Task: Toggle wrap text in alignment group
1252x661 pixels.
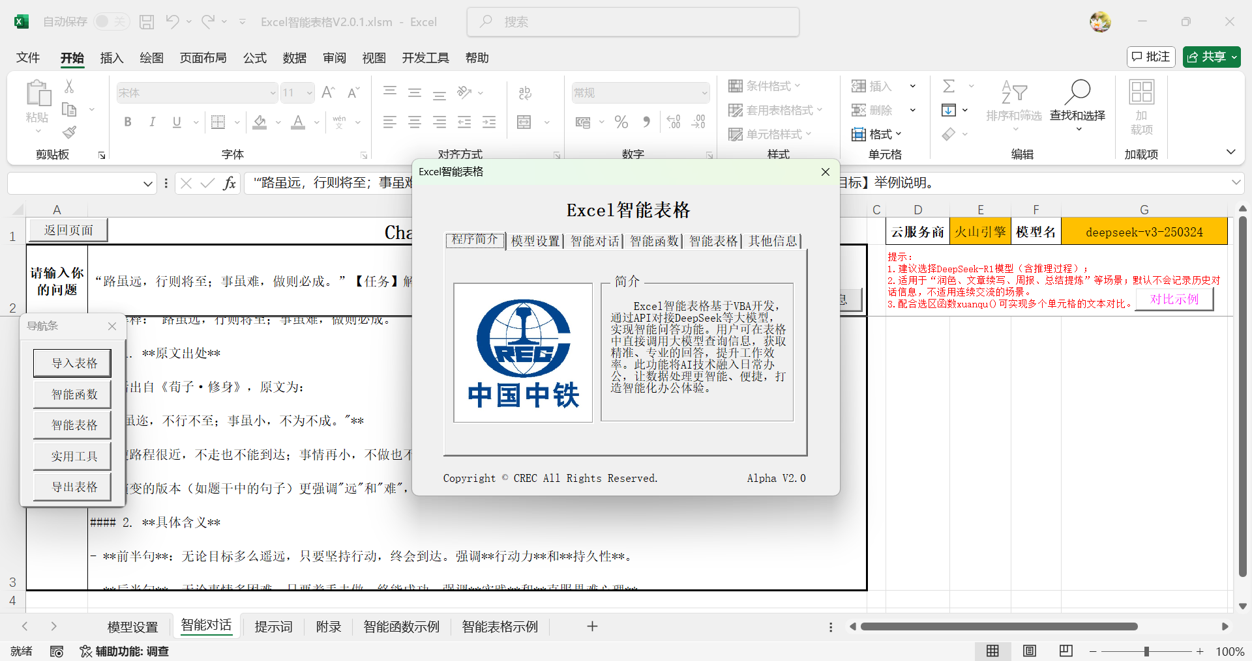Action: (525, 92)
